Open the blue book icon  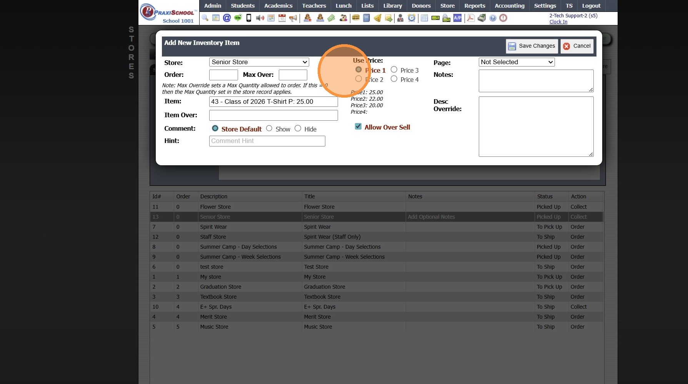(x=366, y=18)
